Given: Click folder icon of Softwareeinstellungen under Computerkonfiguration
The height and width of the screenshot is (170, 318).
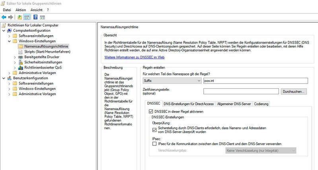Looking at the screenshot, I should 15,36.
